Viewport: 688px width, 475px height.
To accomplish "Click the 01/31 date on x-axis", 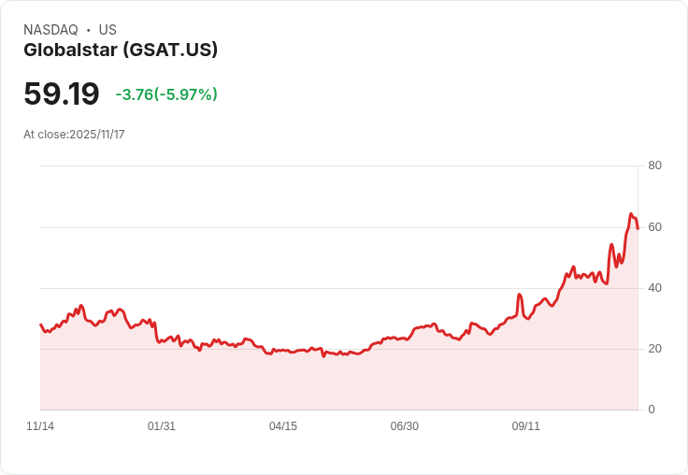I will point(162,426).
